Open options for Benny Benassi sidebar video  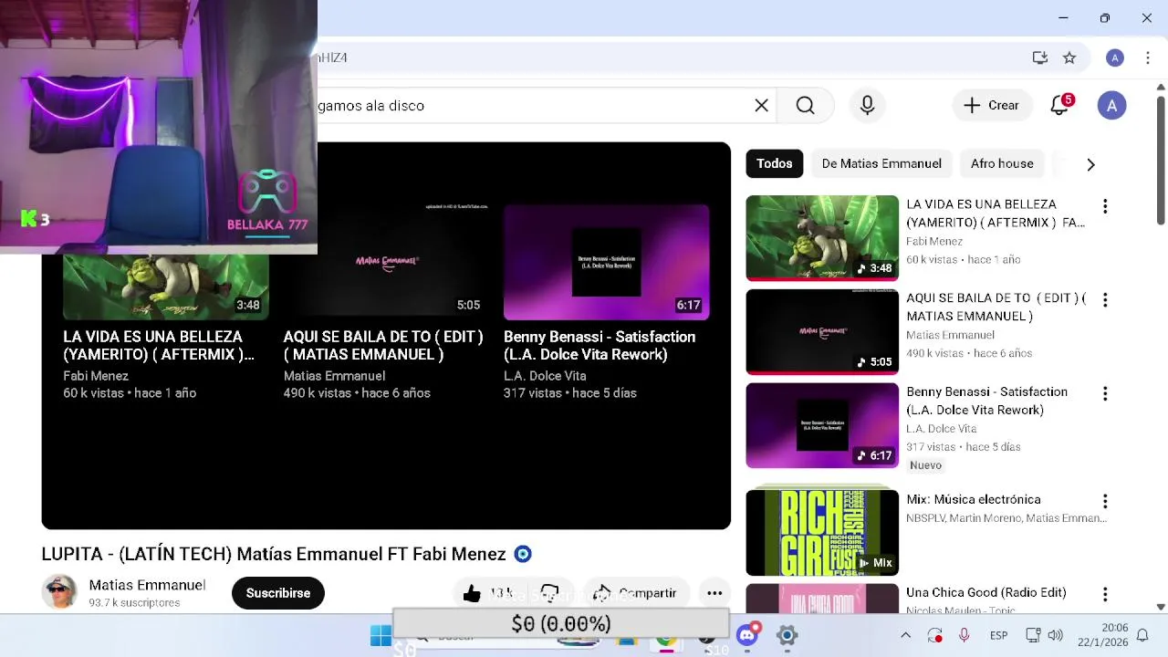(x=1105, y=394)
